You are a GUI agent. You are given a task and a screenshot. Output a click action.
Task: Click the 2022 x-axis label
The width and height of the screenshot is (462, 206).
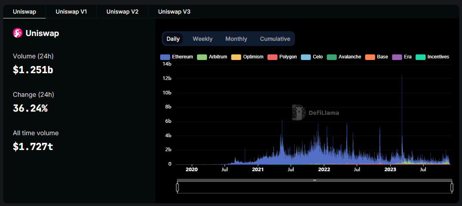[x=324, y=170]
